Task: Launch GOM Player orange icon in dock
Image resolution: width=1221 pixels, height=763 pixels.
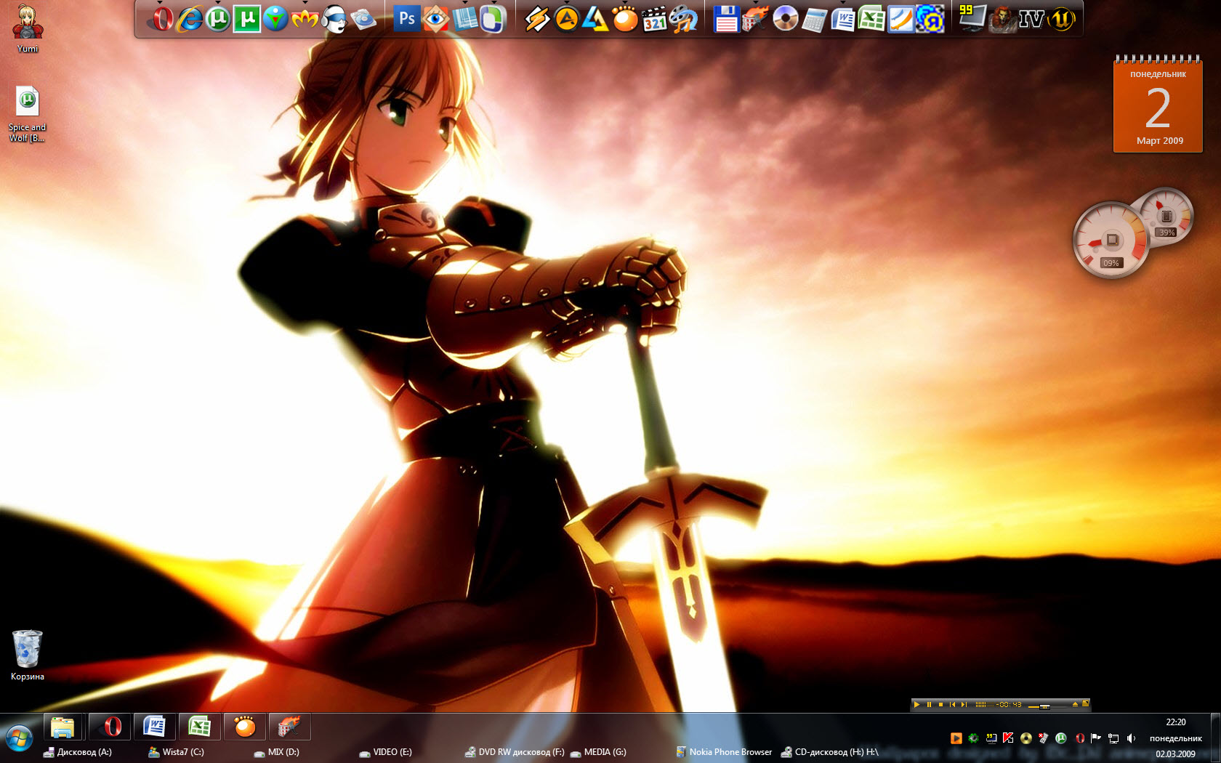Action: pos(625,19)
